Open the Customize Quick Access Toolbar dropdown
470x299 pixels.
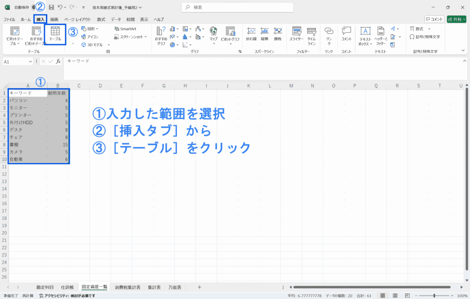84,7
